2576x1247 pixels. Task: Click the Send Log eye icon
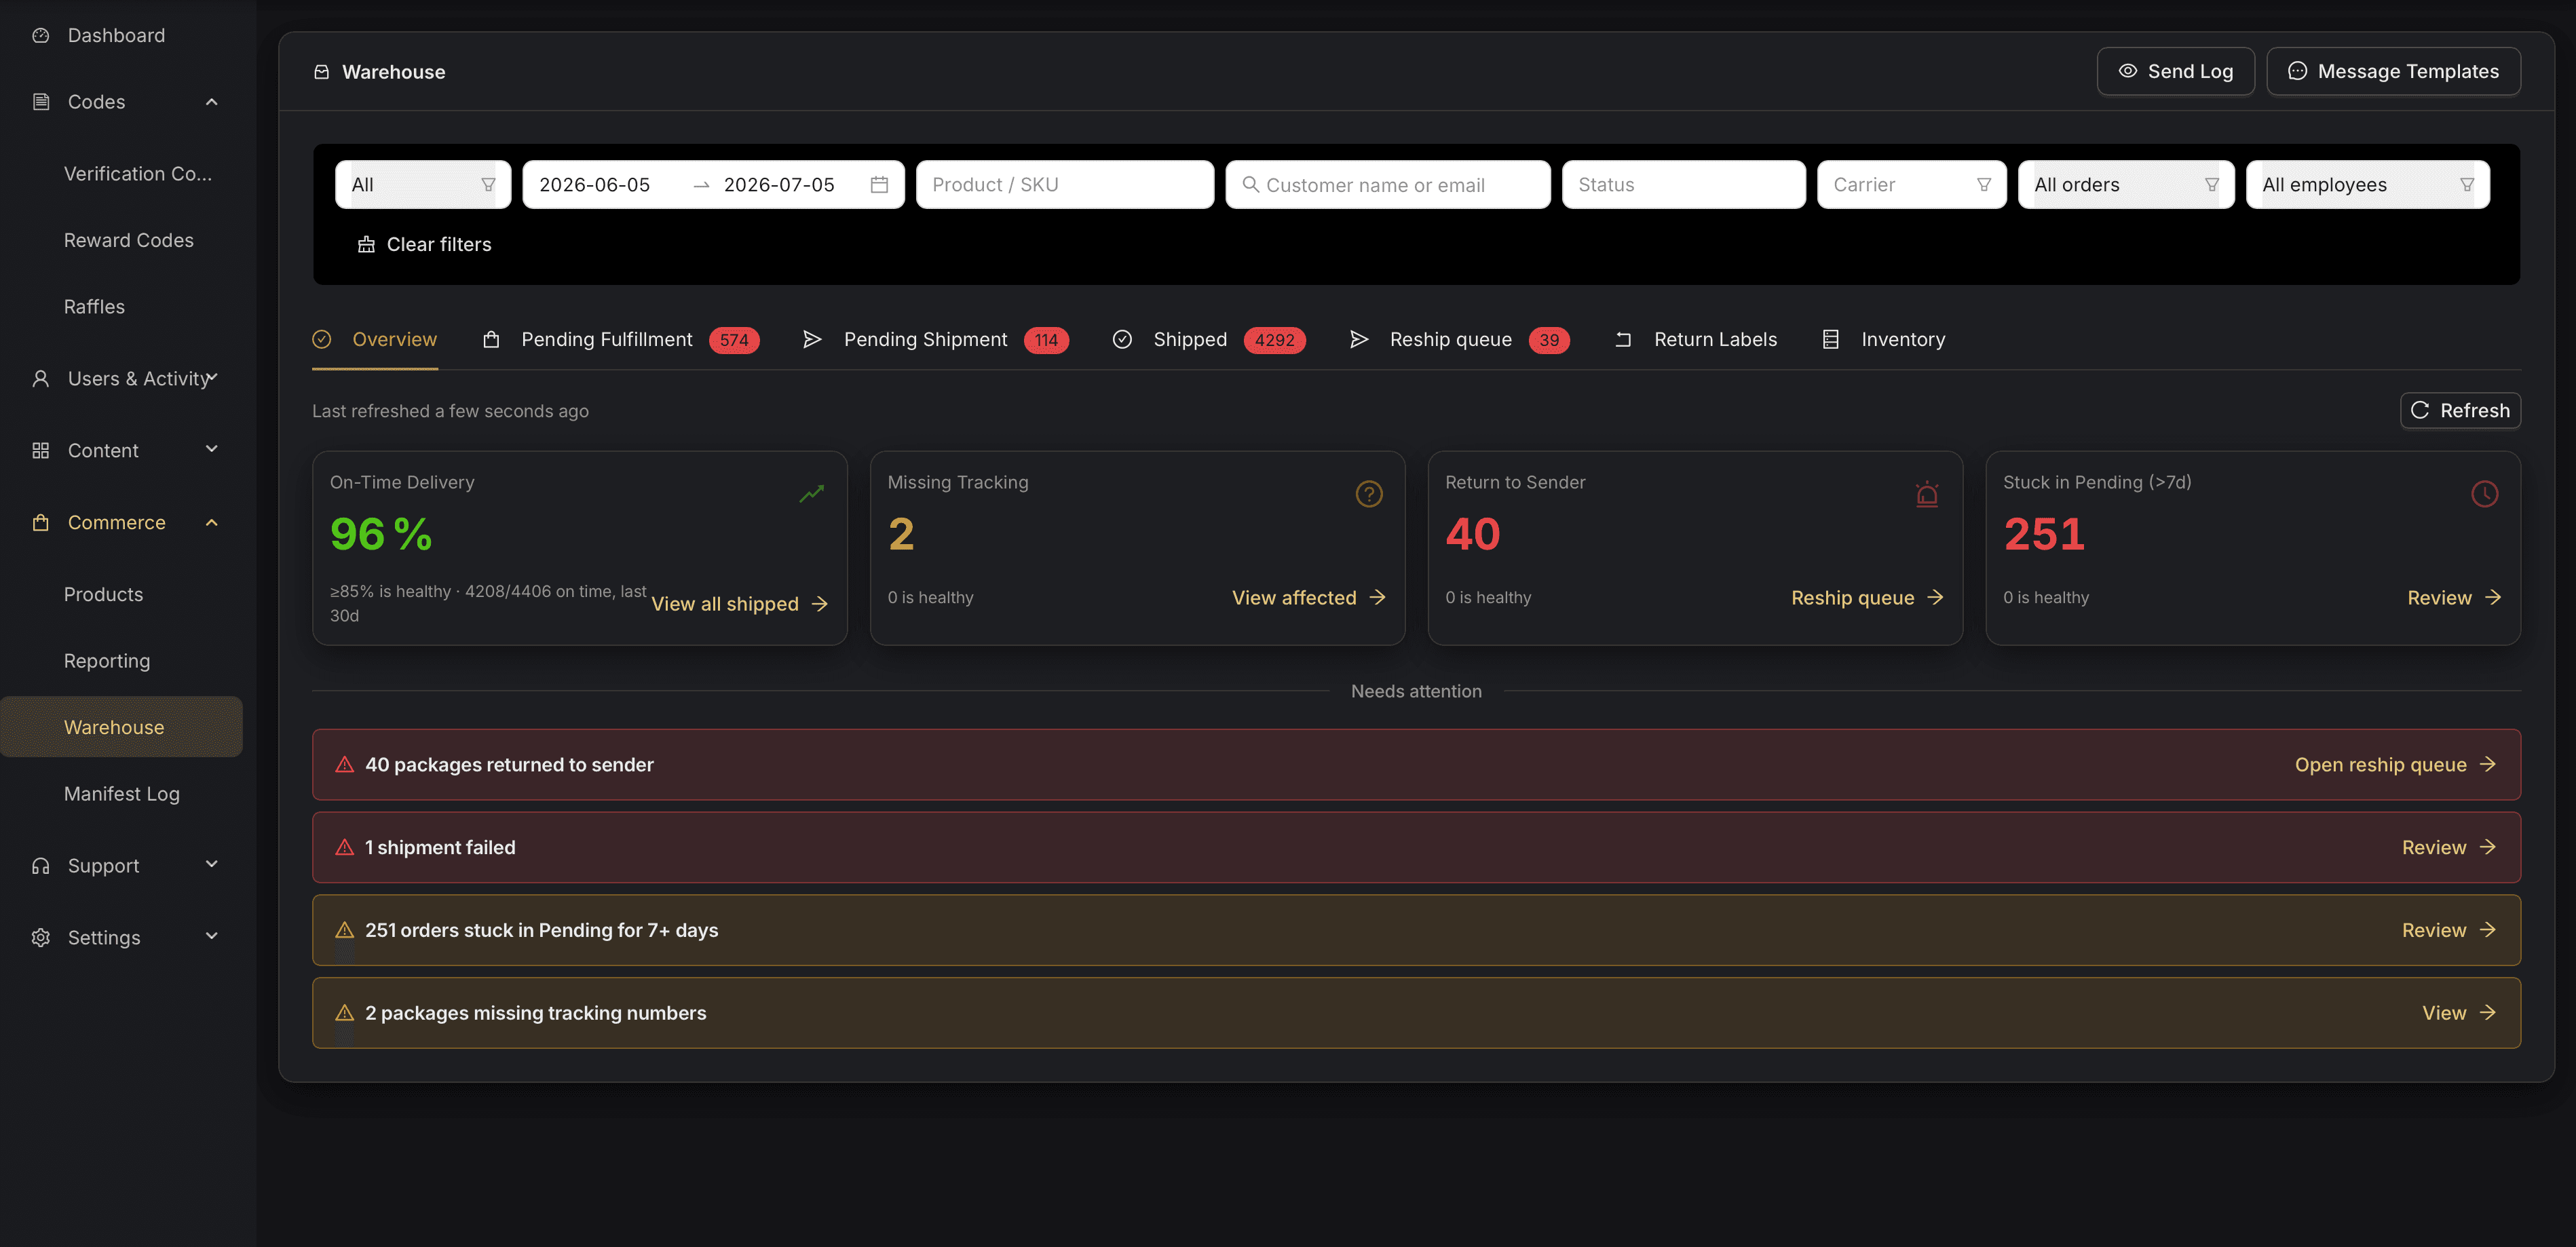[2127, 71]
